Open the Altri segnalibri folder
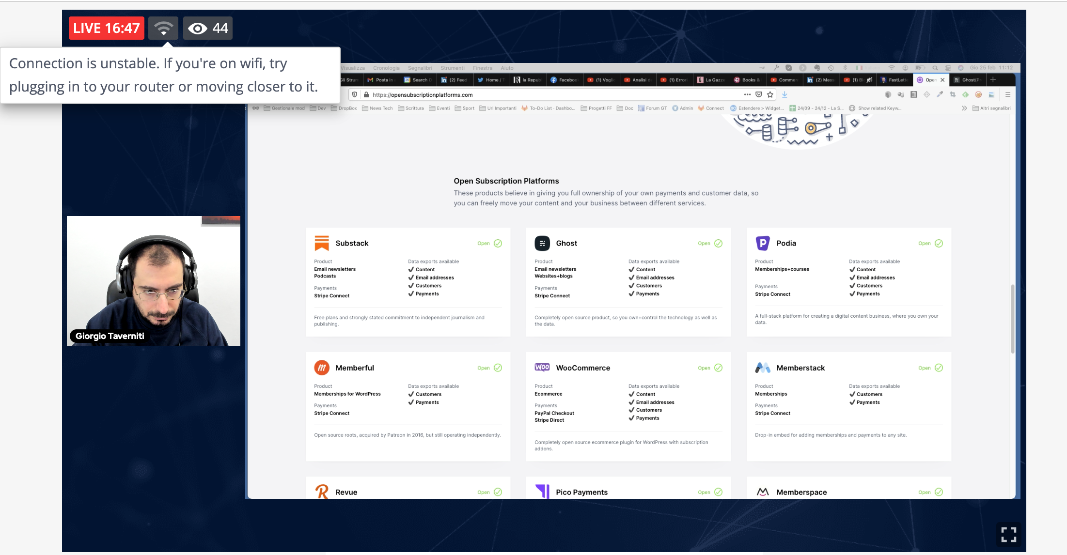This screenshot has width=1067, height=555. click(x=991, y=108)
